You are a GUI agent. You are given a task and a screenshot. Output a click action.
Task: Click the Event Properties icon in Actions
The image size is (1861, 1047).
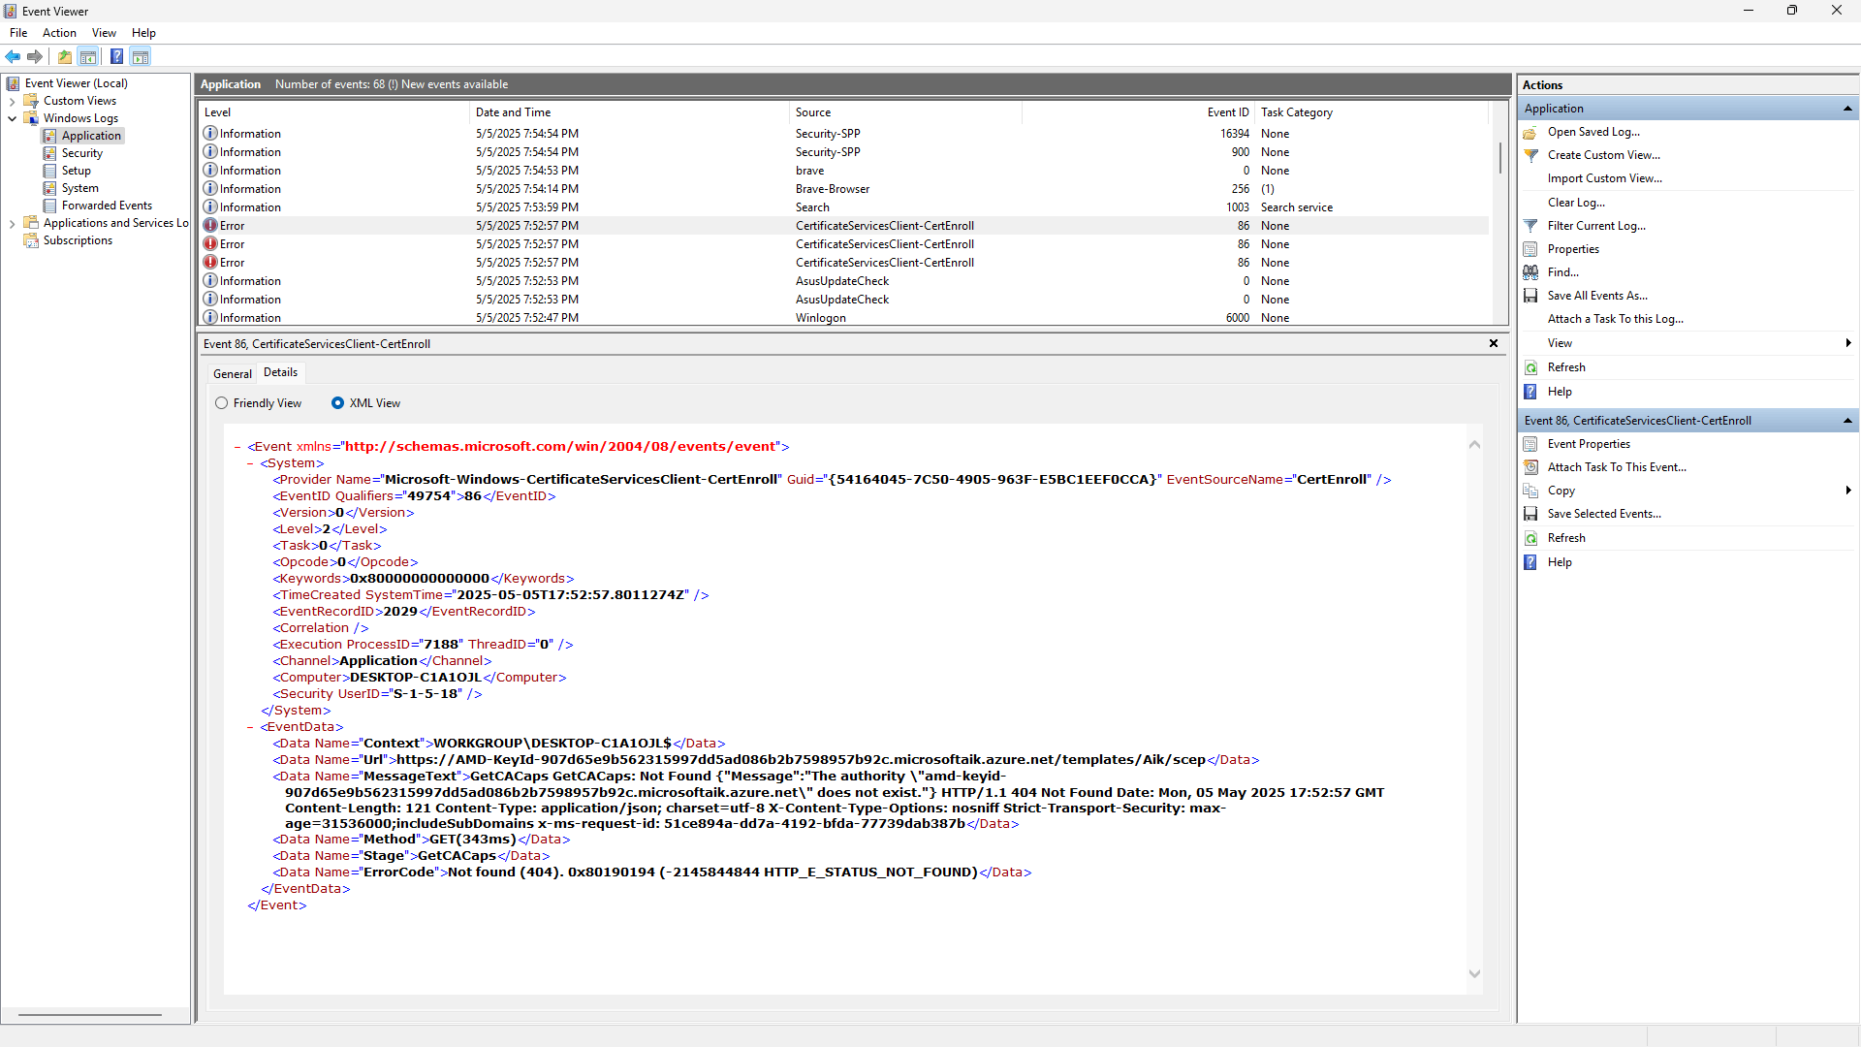[x=1530, y=444]
